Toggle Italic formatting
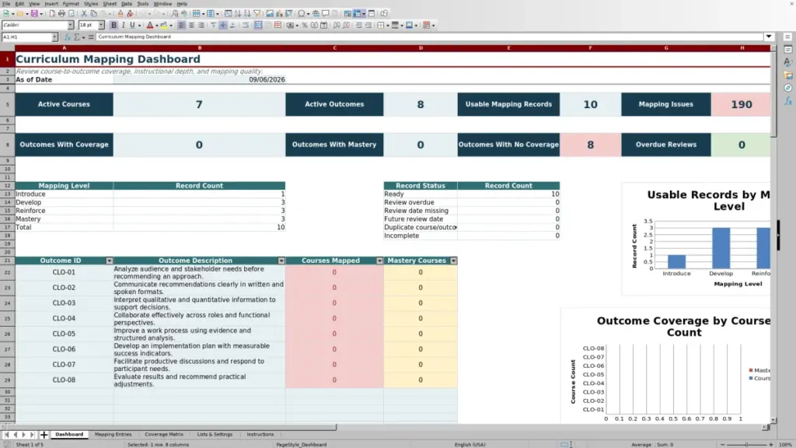This screenshot has width=796, height=448. 124,26
